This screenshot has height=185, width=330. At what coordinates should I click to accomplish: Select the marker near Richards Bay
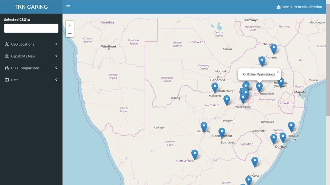[291, 127]
